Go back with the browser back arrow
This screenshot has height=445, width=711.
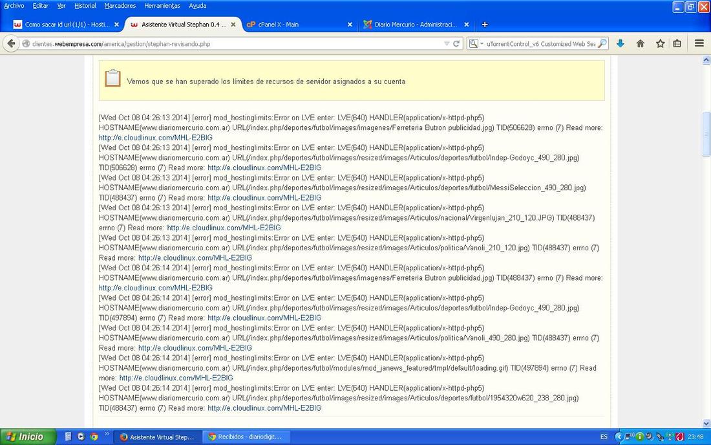click(x=11, y=43)
